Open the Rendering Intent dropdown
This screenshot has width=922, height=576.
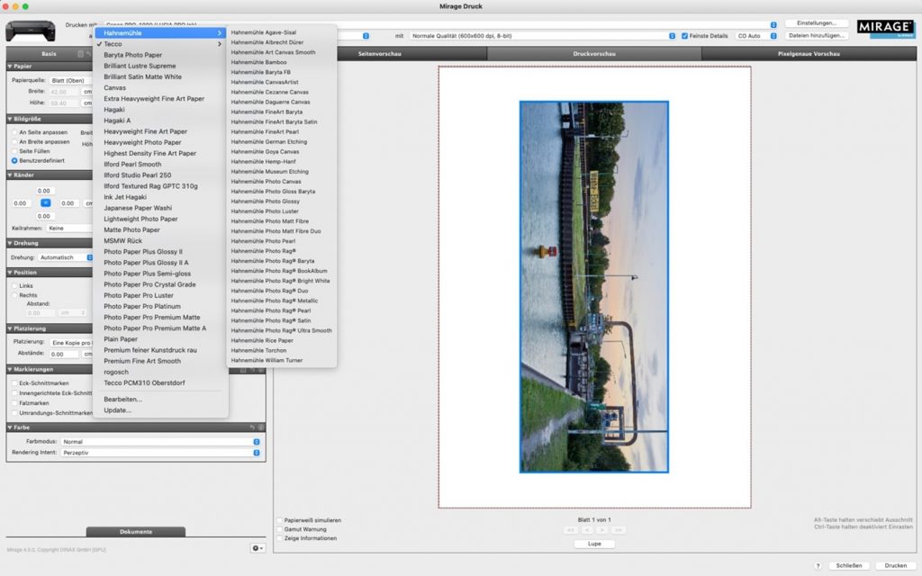tap(160, 453)
